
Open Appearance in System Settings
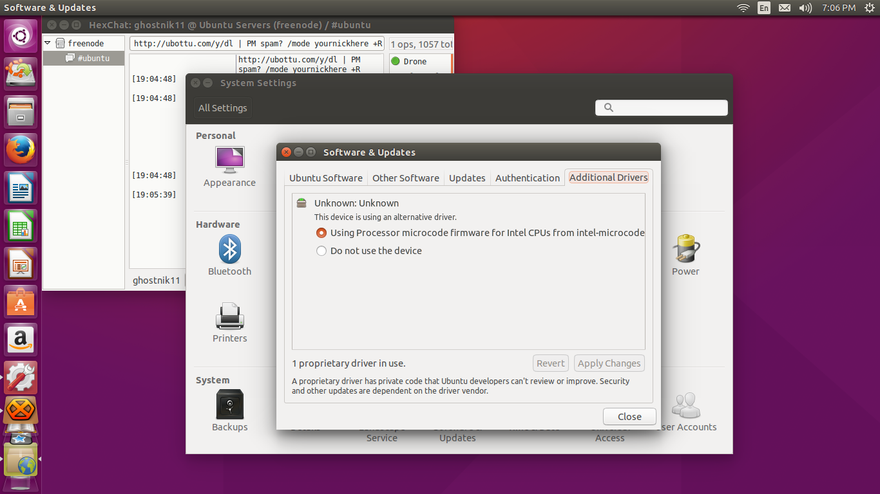point(230,167)
